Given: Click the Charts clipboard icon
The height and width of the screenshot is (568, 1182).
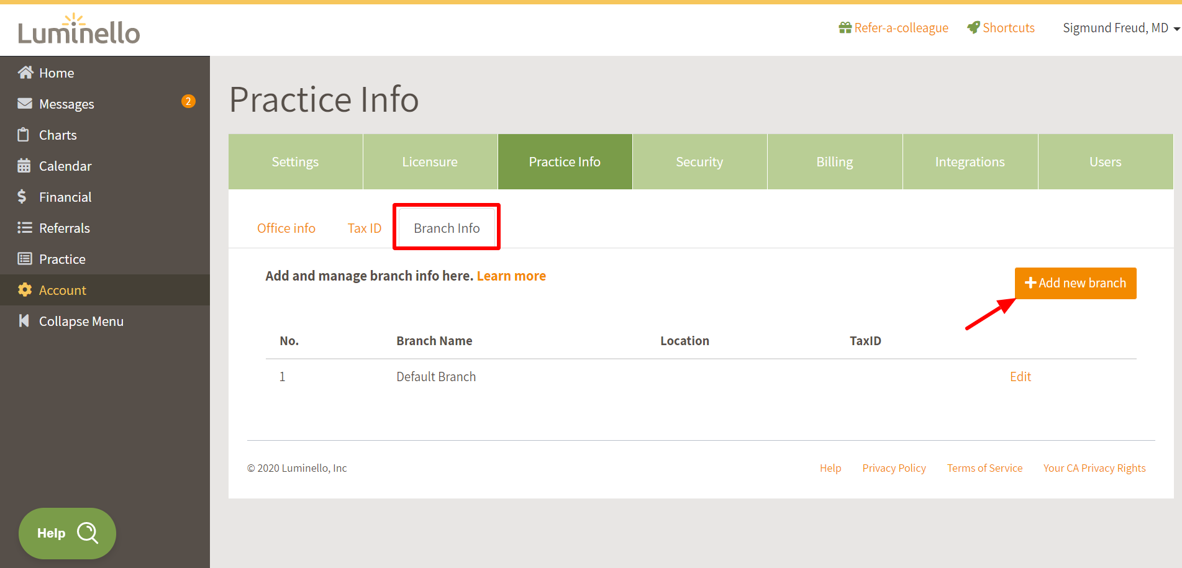Looking at the screenshot, I should [24, 135].
